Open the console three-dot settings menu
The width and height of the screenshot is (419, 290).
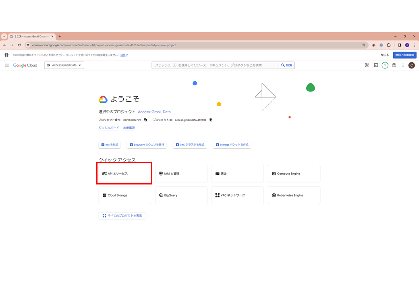(403, 65)
